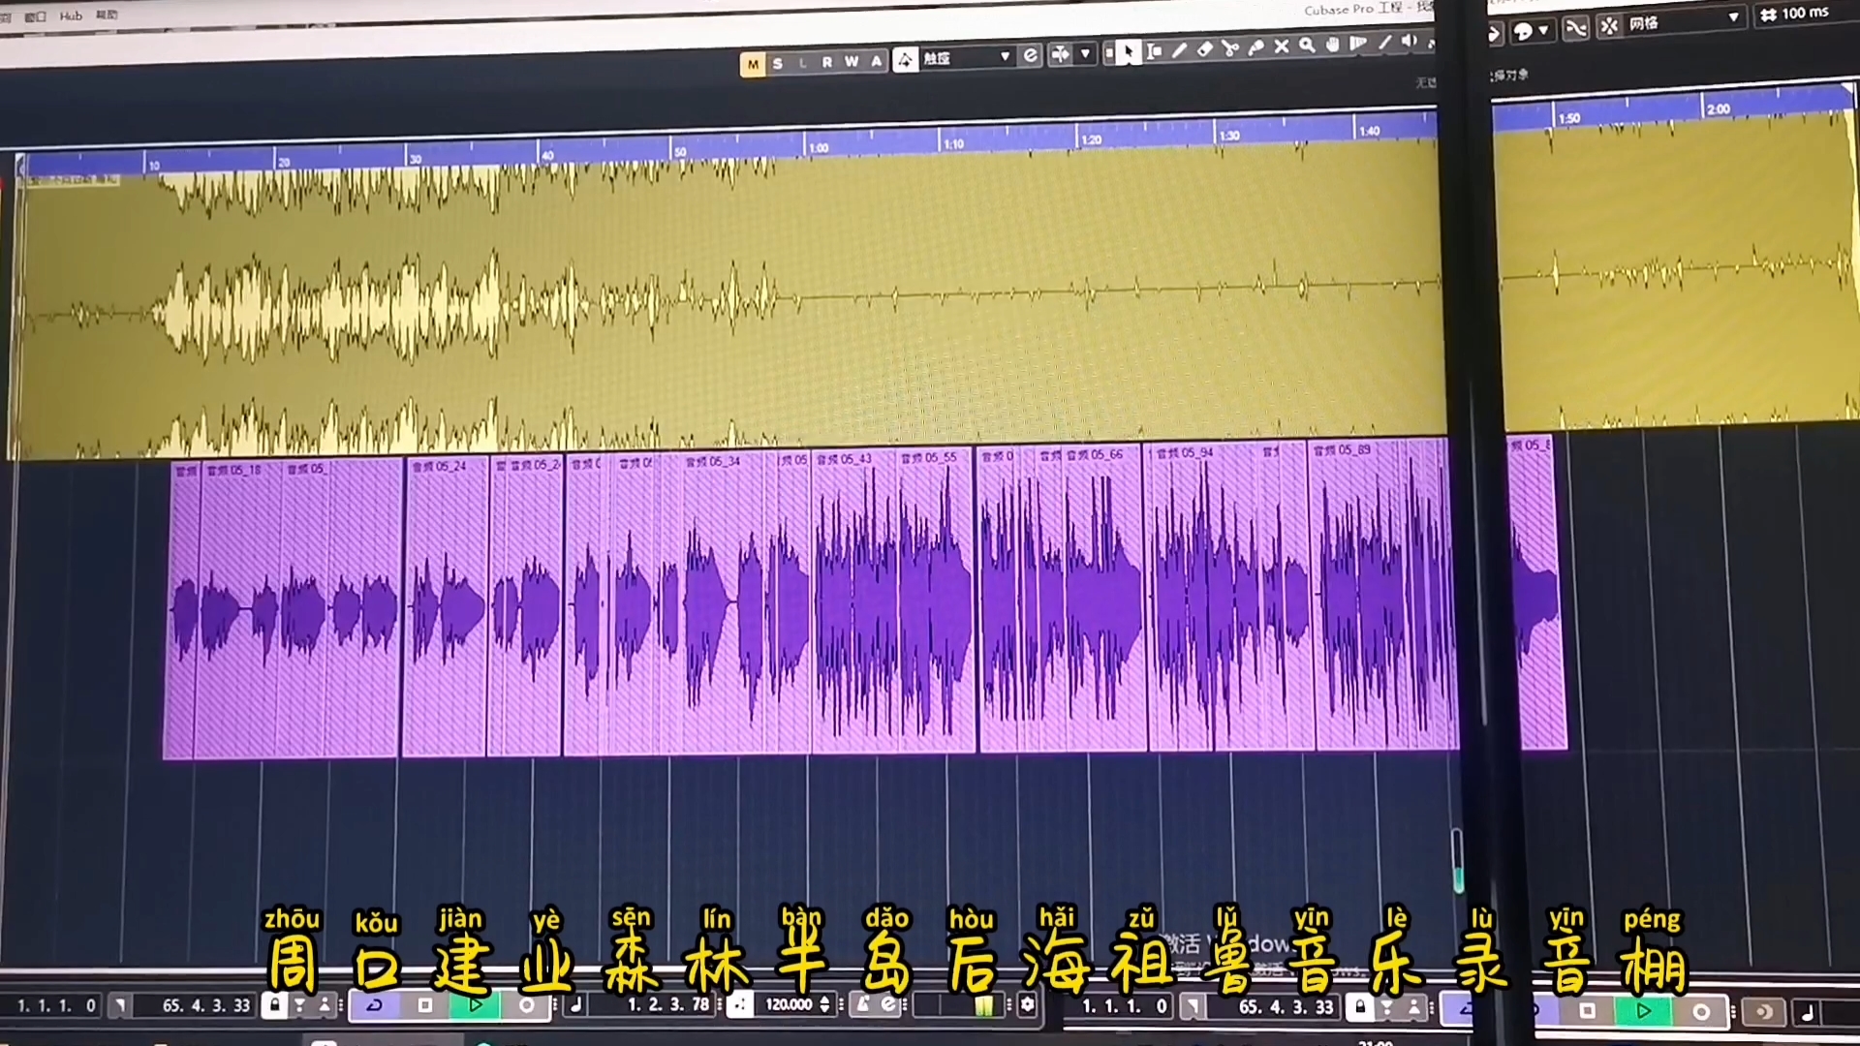This screenshot has height=1046, width=1860.
Task: Enable Solo using the S button
Action: click(778, 61)
